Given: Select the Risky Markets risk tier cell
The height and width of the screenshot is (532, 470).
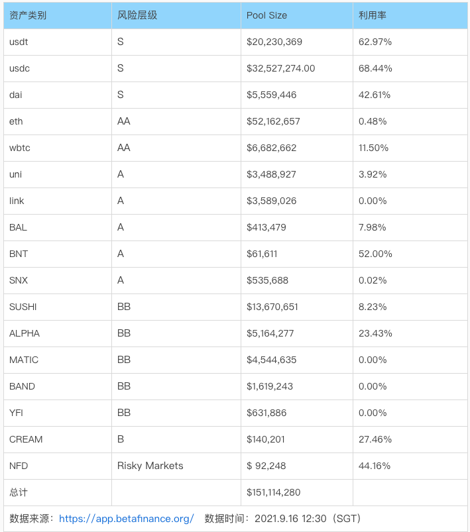Looking at the screenshot, I should tap(150, 466).
